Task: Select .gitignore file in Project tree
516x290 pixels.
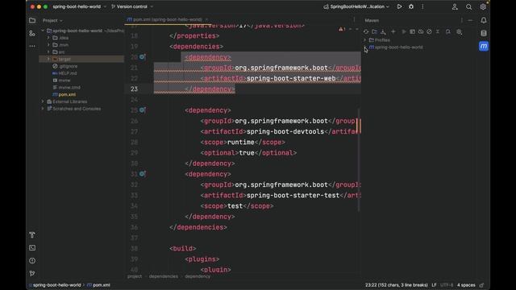Action: pos(68,66)
